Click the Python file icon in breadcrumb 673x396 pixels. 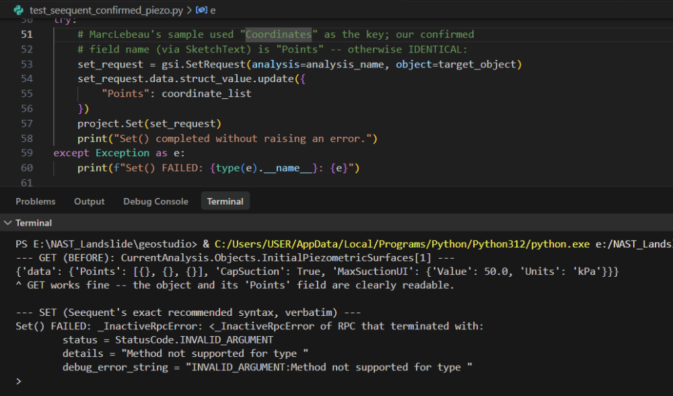click(18, 10)
